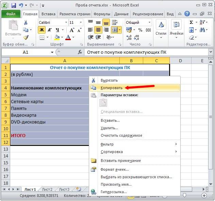This screenshot has width=215, height=201.
Task: Click the font color red A swatch
Action: pyautogui.click(x=68, y=37)
